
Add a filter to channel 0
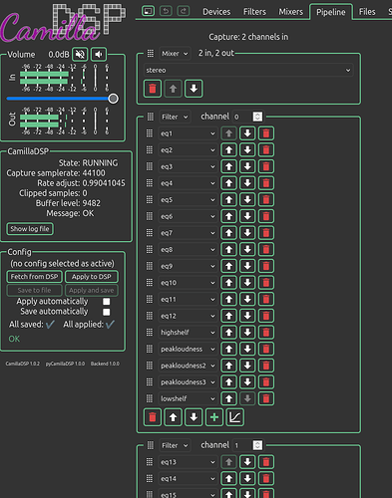214,417
